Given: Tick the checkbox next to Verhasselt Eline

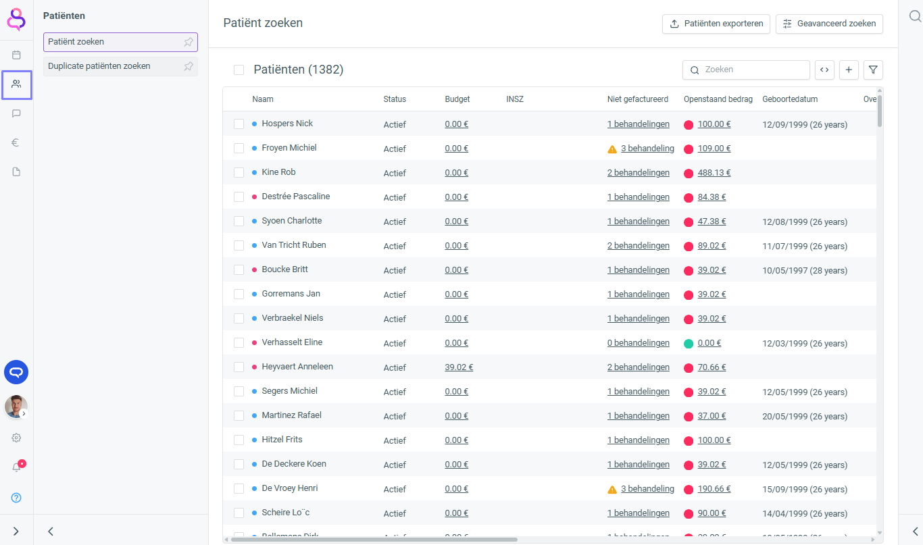Looking at the screenshot, I should (x=239, y=342).
